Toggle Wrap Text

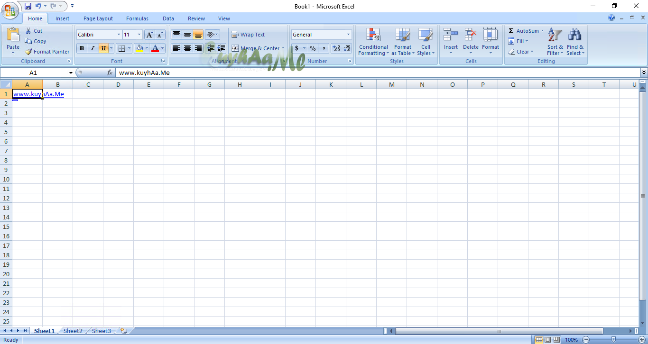248,35
